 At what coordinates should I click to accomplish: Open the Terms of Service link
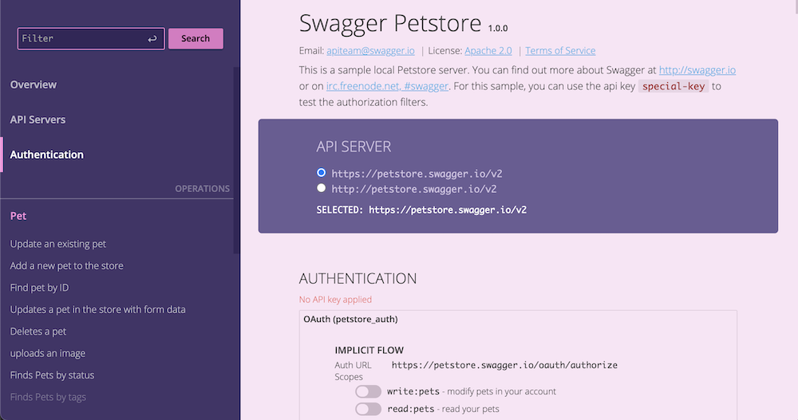pyautogui.click(x=560, y=51)
